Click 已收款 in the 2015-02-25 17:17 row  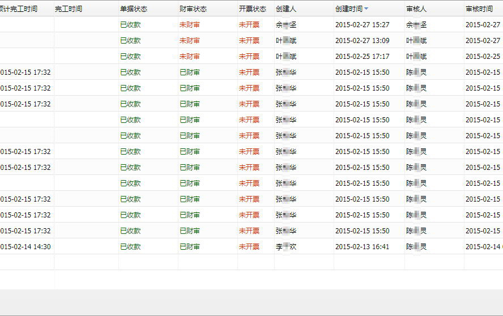click(x=131, y=57)
